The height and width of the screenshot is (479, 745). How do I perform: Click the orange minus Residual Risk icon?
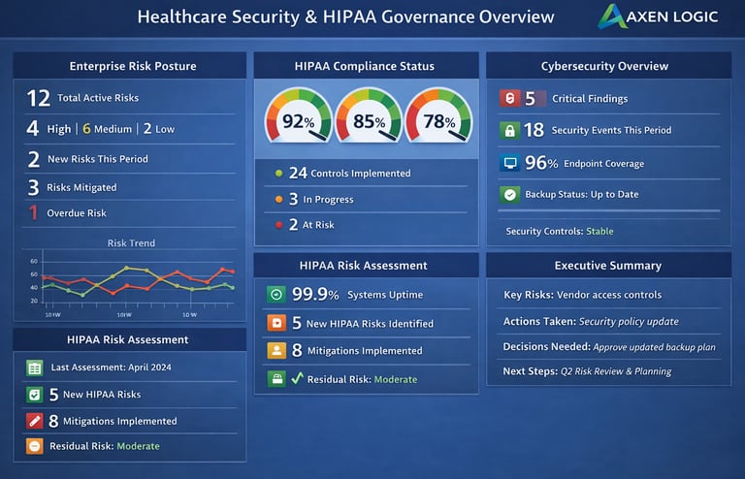click(35, 446)
